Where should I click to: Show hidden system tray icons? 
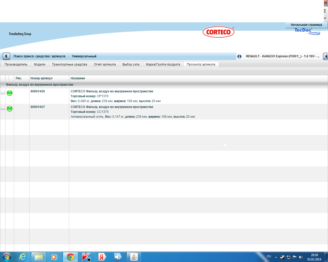click(x=276, y=257)
